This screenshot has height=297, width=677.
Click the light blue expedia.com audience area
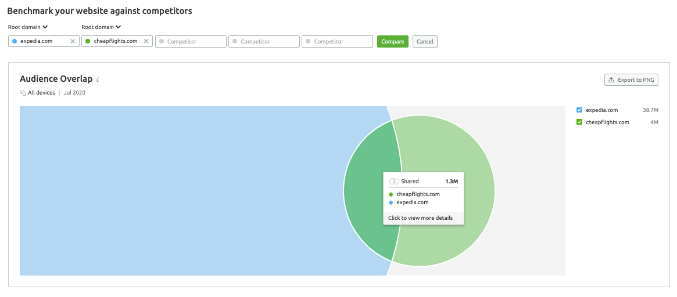point(174,191)
